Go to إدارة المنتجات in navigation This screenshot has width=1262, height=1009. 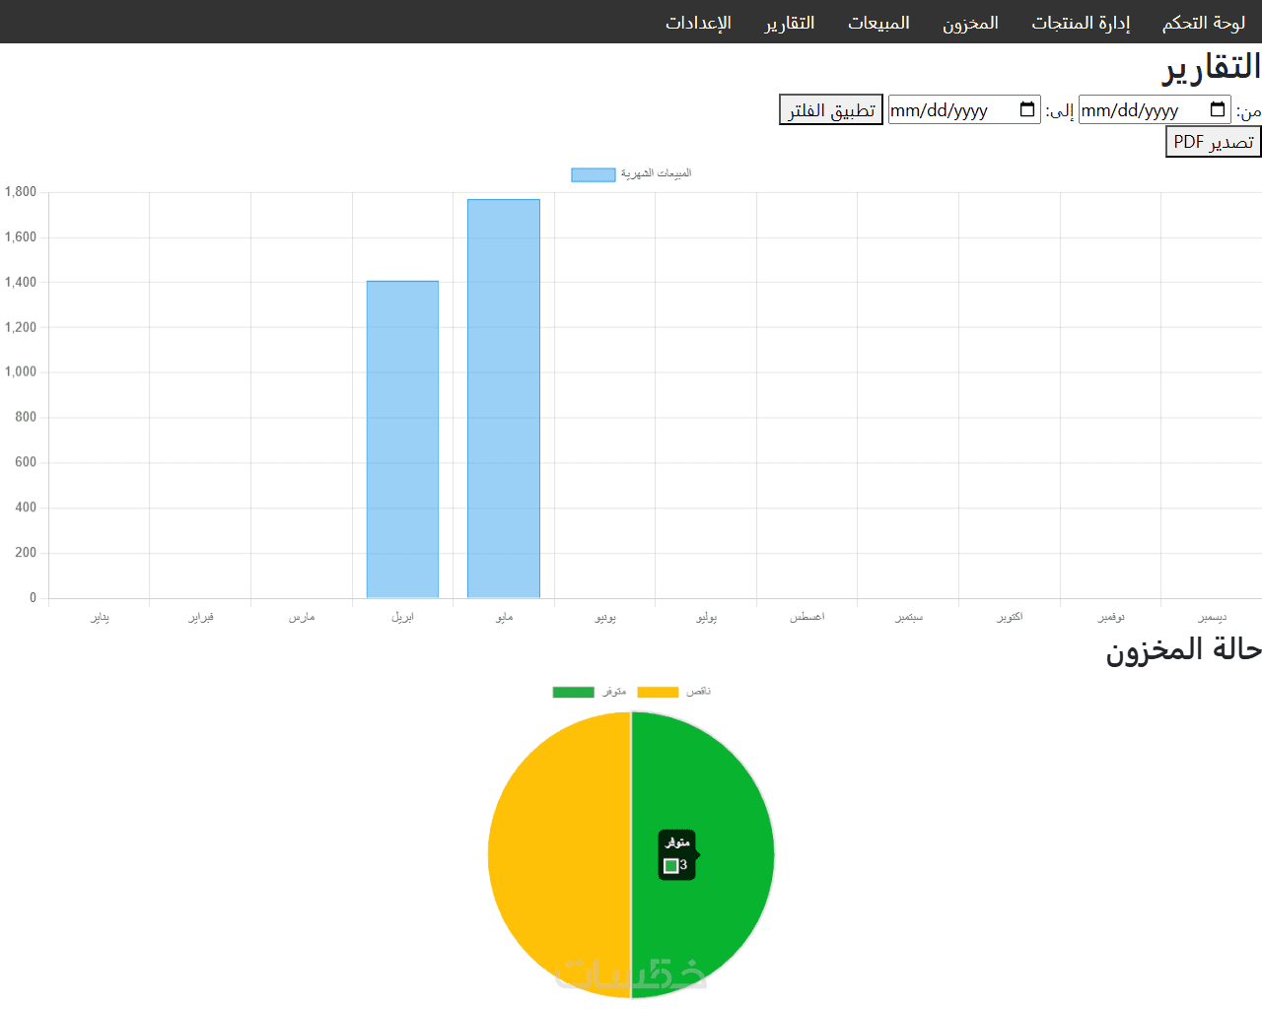point(1081,23)
